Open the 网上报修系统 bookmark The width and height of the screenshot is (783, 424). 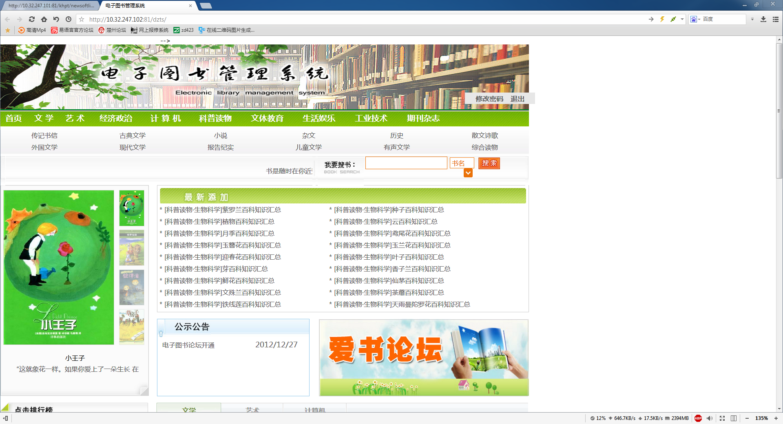click(150, 30)
